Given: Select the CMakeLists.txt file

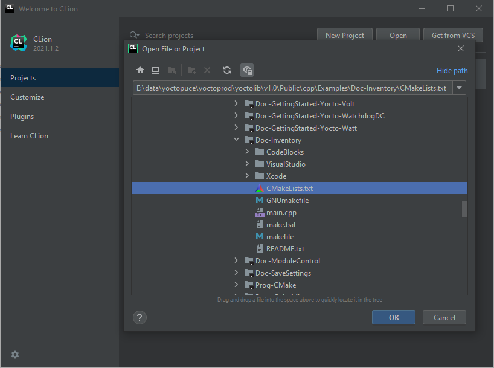Looking at the screenshot, I should (x=289, y=189).
